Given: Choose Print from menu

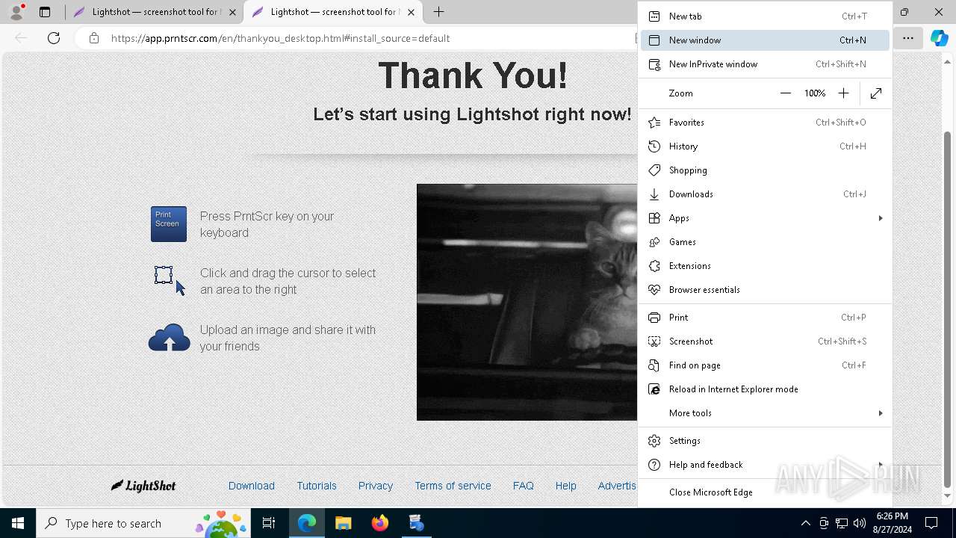Looking at the screenshot, I should (x=765, y=318).
